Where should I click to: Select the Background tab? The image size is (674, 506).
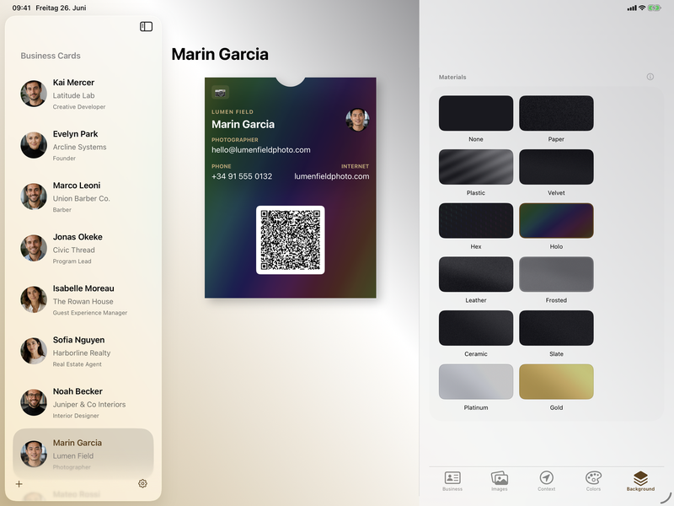click(640, 481)
